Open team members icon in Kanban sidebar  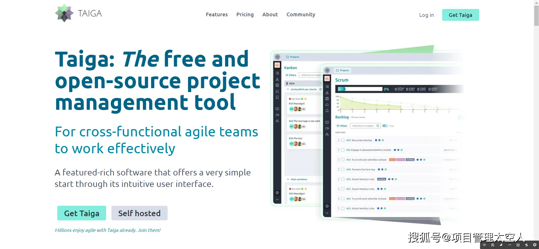(277, 121)
